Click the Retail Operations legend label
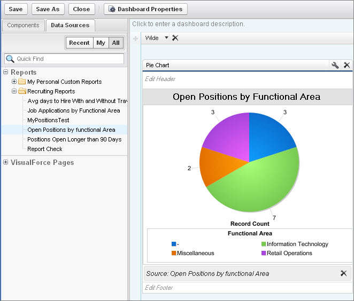This screenshot has height=301, width=354. (290, 253)
